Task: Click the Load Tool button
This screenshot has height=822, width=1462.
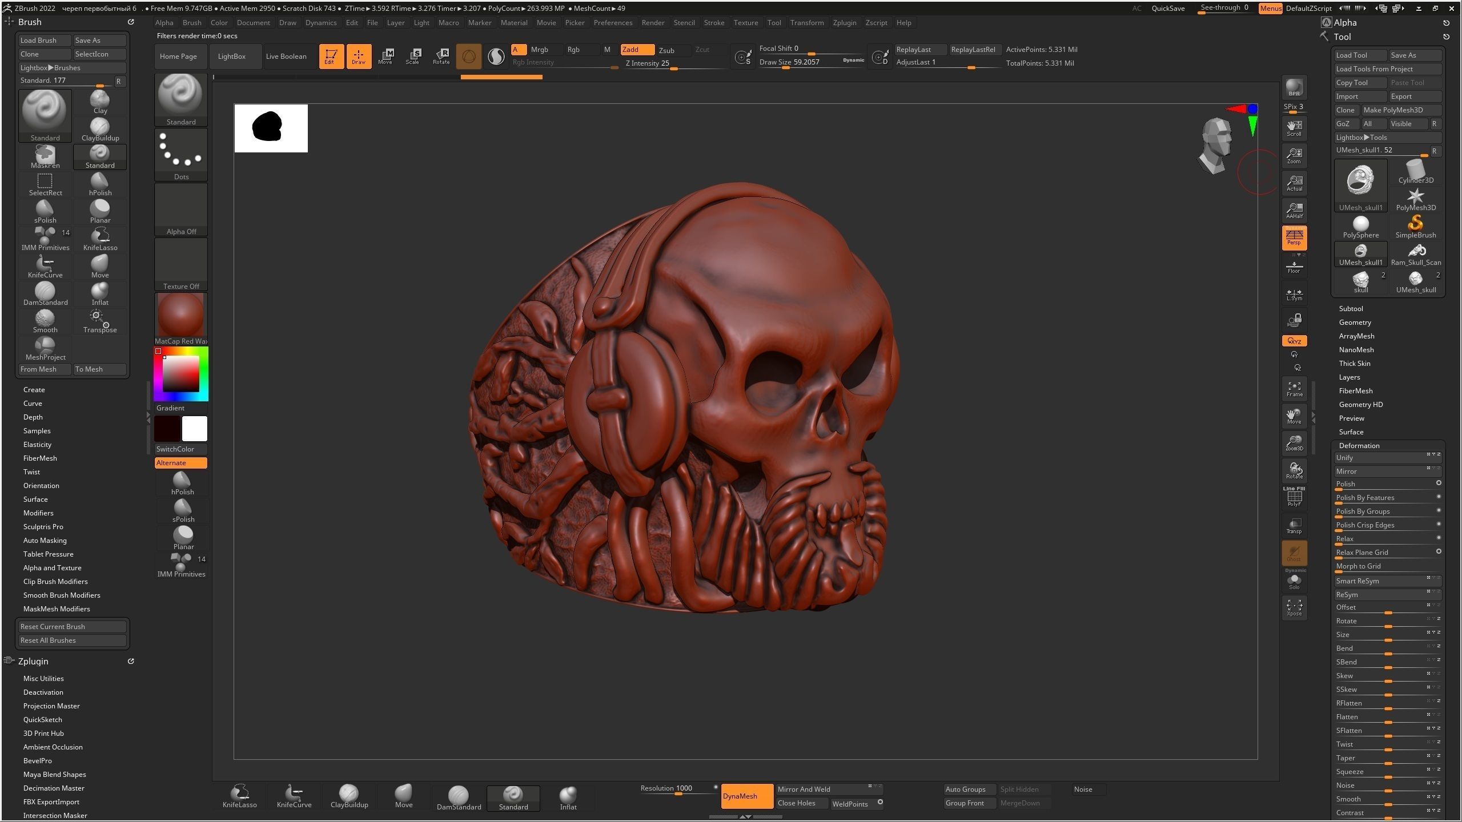Action: [x=1360, y=55]
